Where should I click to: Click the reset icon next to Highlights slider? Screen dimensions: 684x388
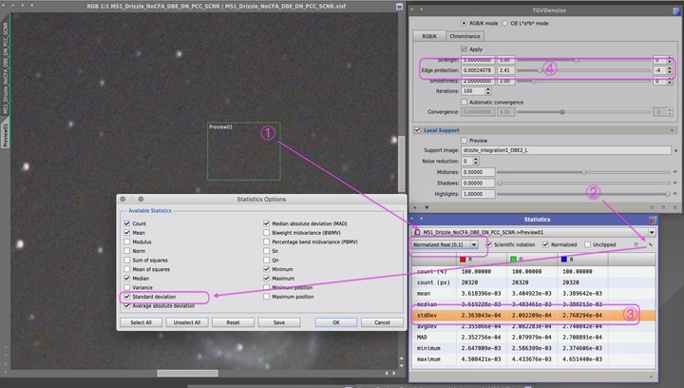[x=675, y=194]
